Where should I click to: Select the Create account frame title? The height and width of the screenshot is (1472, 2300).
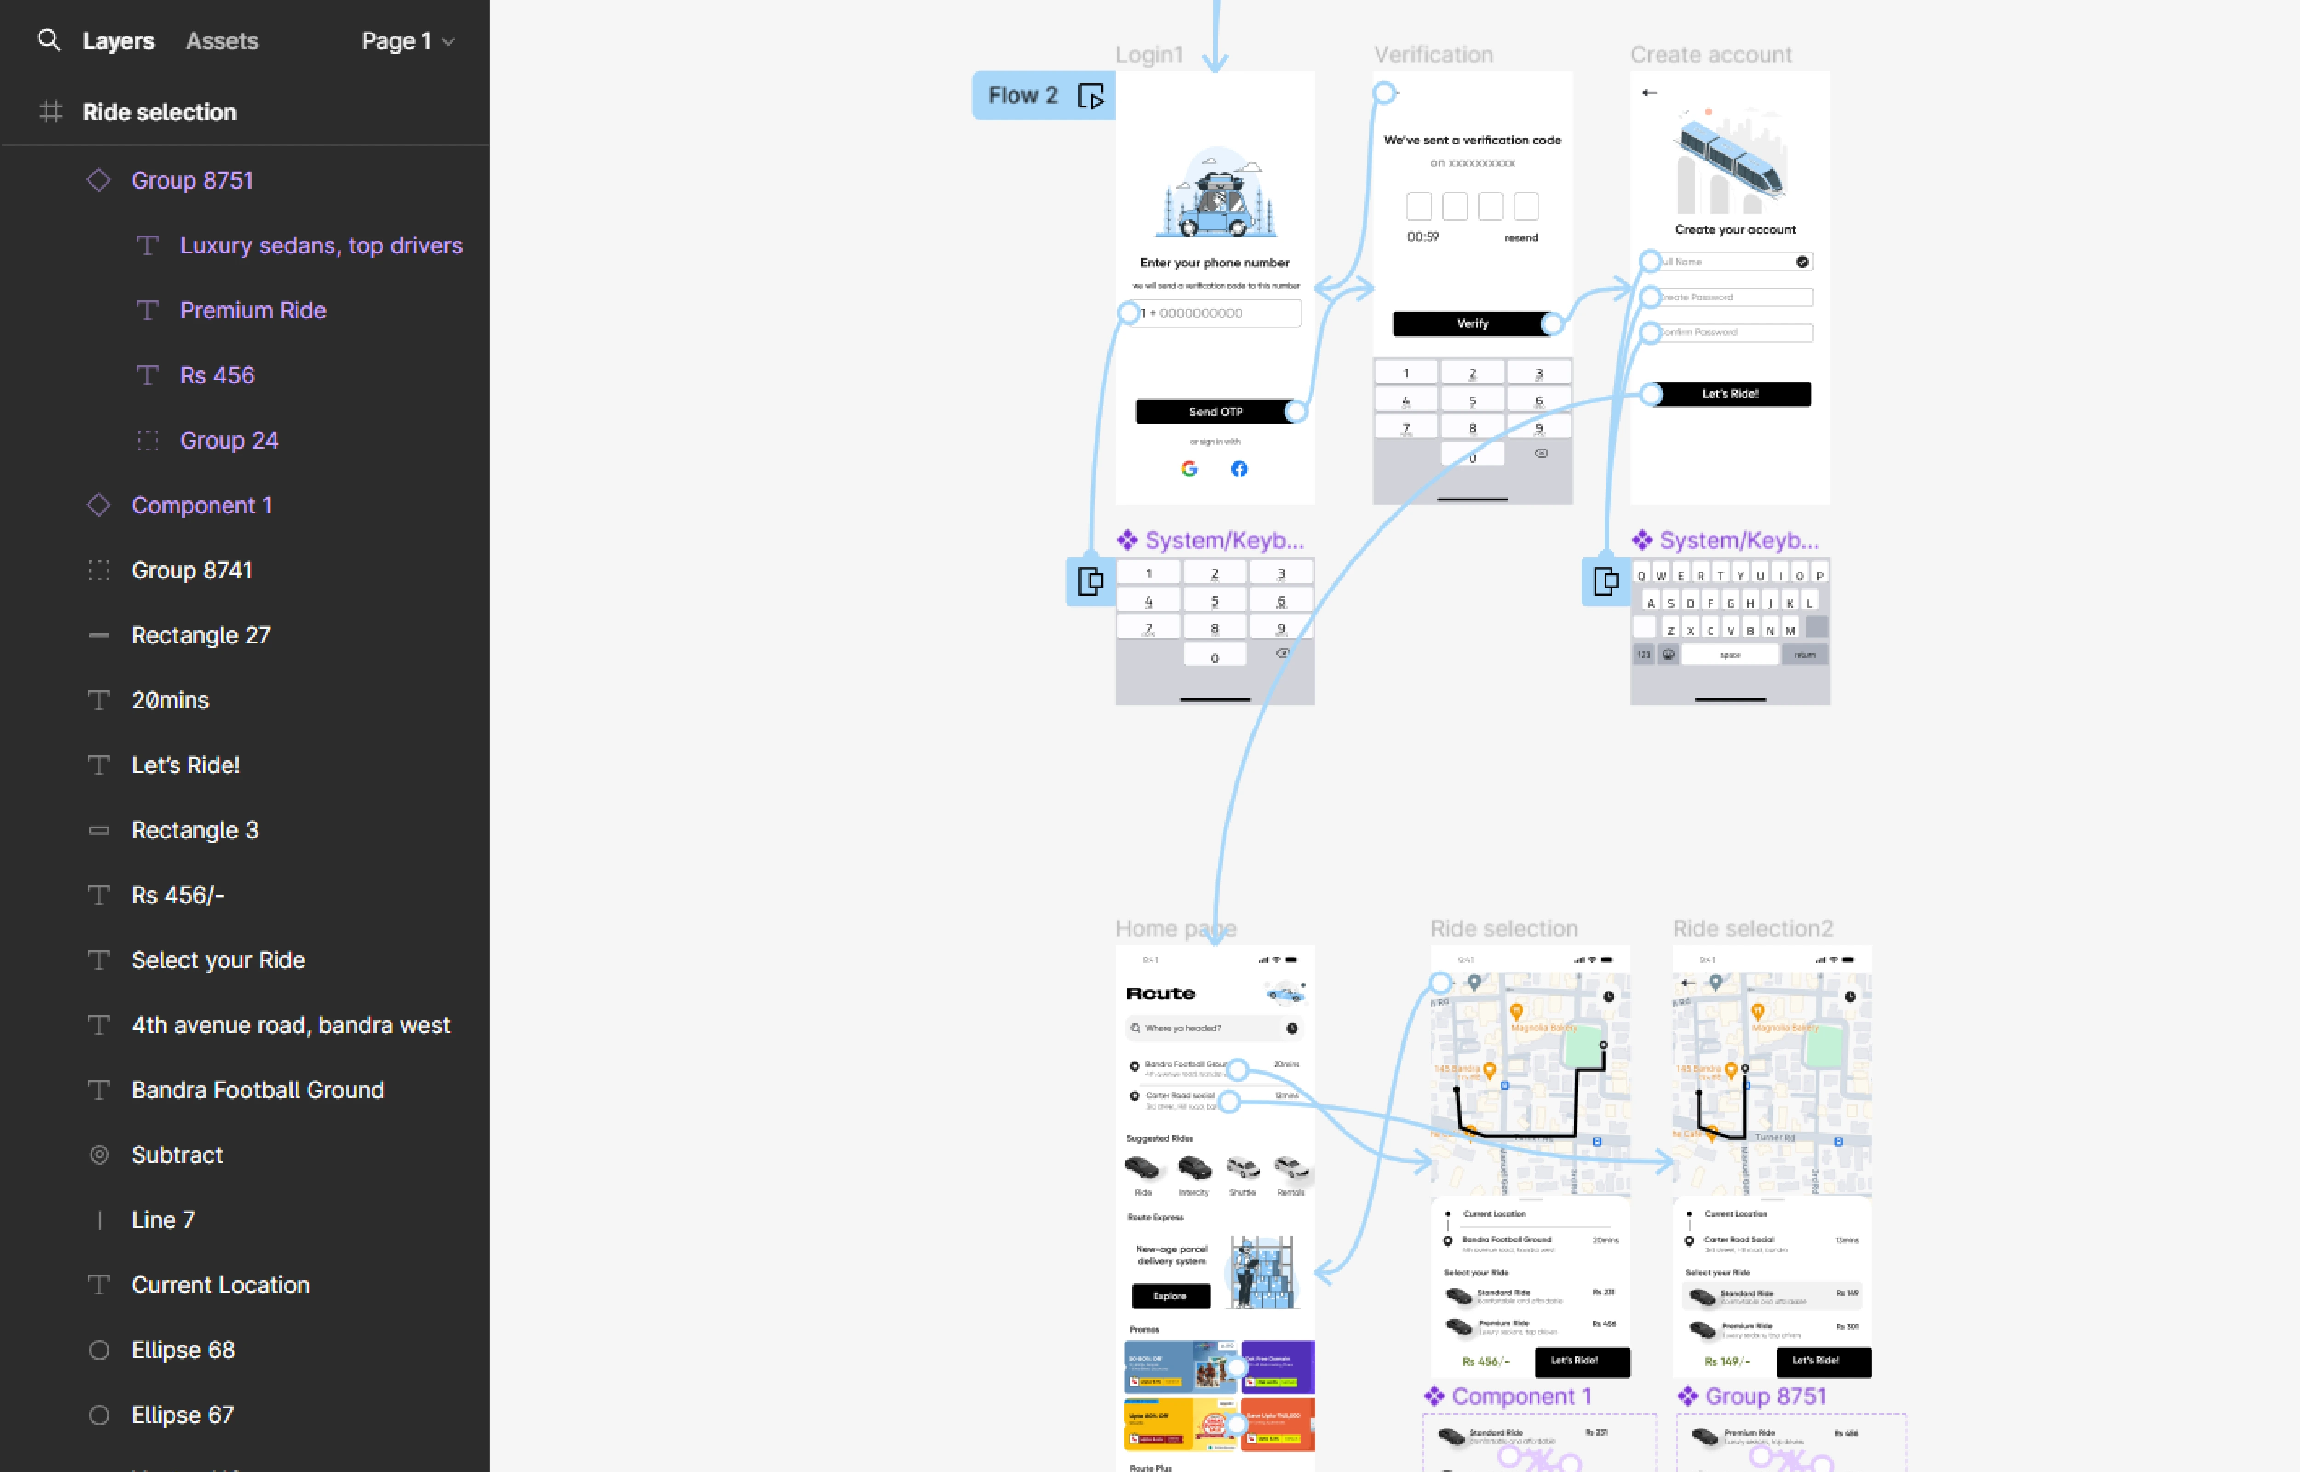click(1710, 54)
